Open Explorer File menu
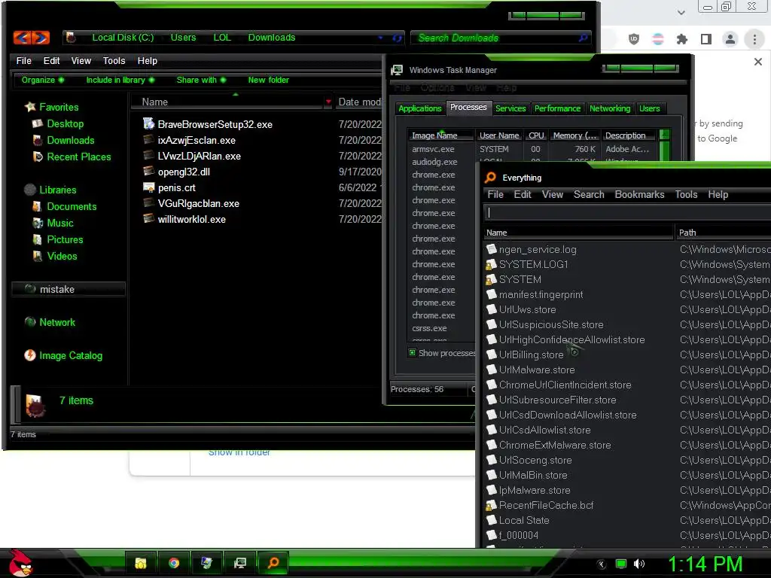Screen dimensions: 771x578 click(x=23, y=60)
